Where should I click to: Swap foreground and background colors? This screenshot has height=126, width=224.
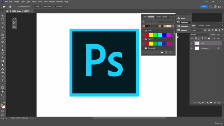pyautogui.click(x=4, y=103)
